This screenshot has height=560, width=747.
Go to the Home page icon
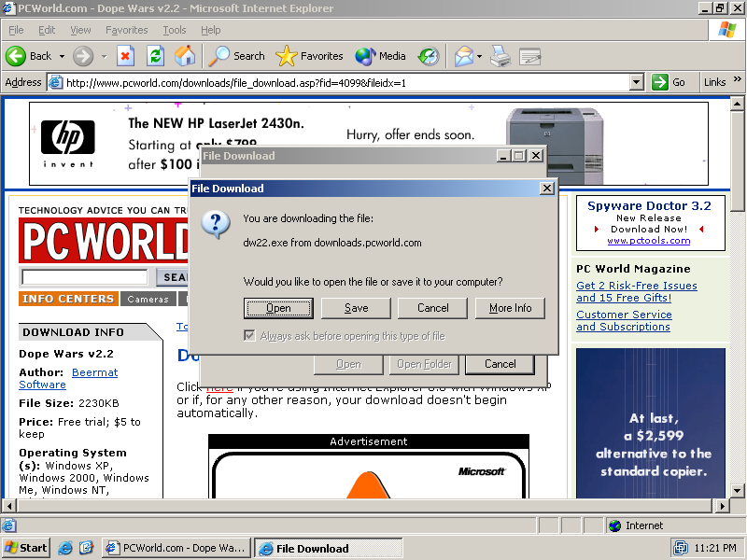(x=185, y=56)
